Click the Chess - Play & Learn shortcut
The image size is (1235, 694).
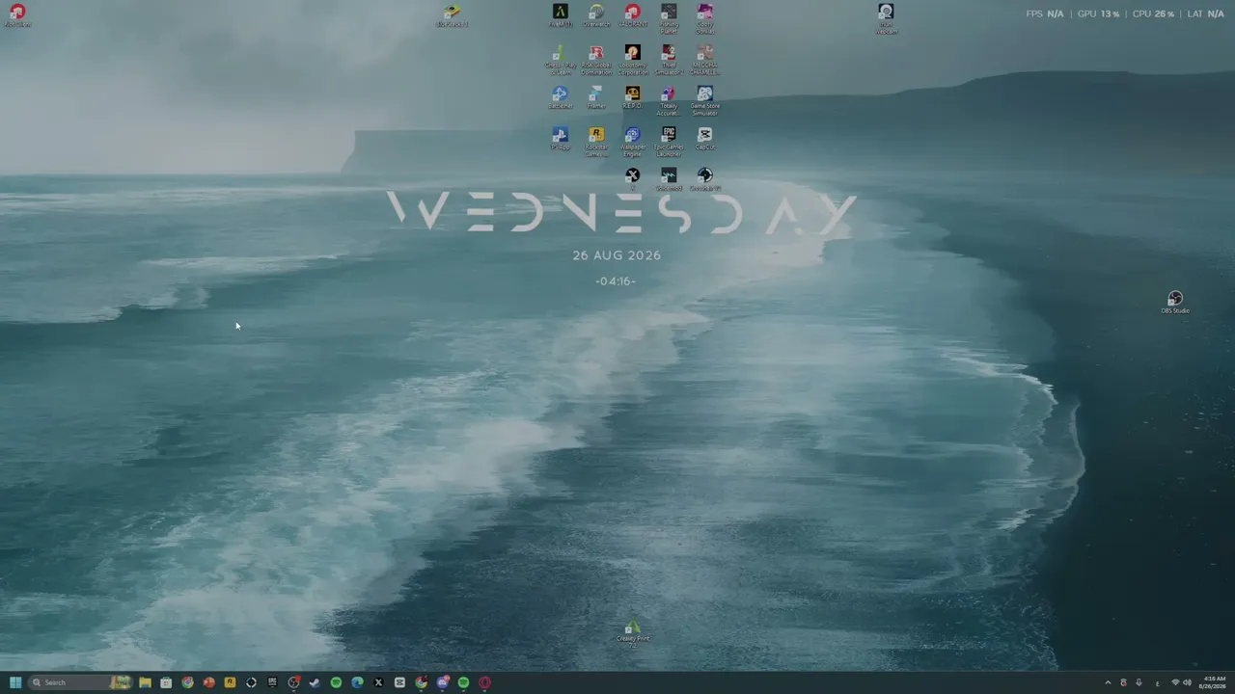click(561, 60)
